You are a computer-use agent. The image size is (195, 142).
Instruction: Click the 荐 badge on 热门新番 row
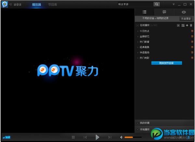point(192,42)
